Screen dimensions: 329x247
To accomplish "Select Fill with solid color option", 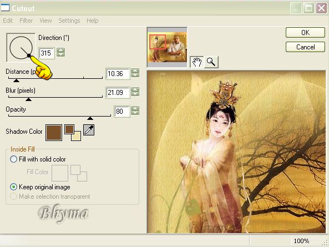I will 38,159.
